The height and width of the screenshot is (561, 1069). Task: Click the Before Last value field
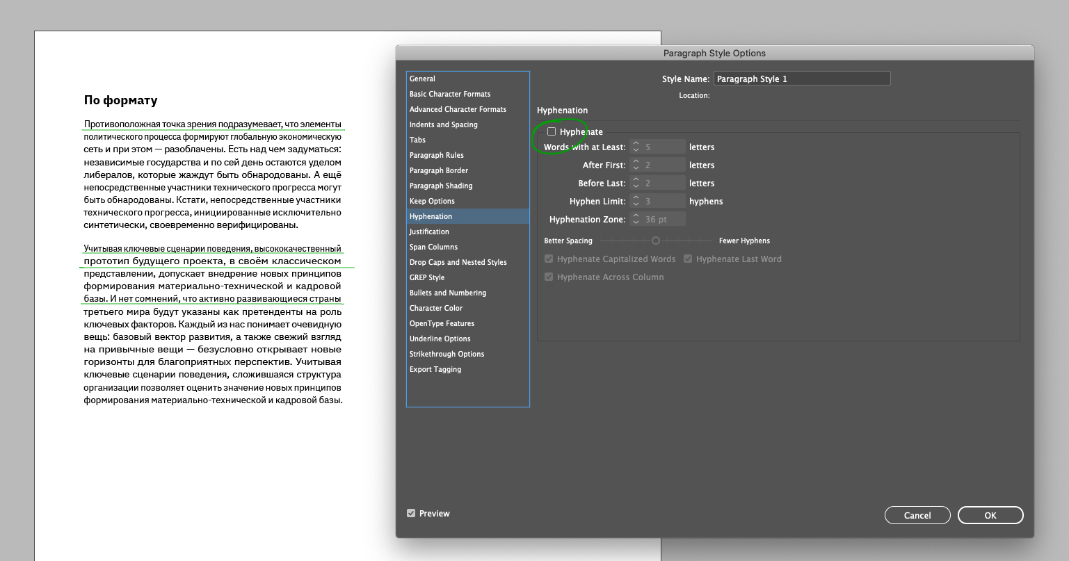[x=664, y=183]
